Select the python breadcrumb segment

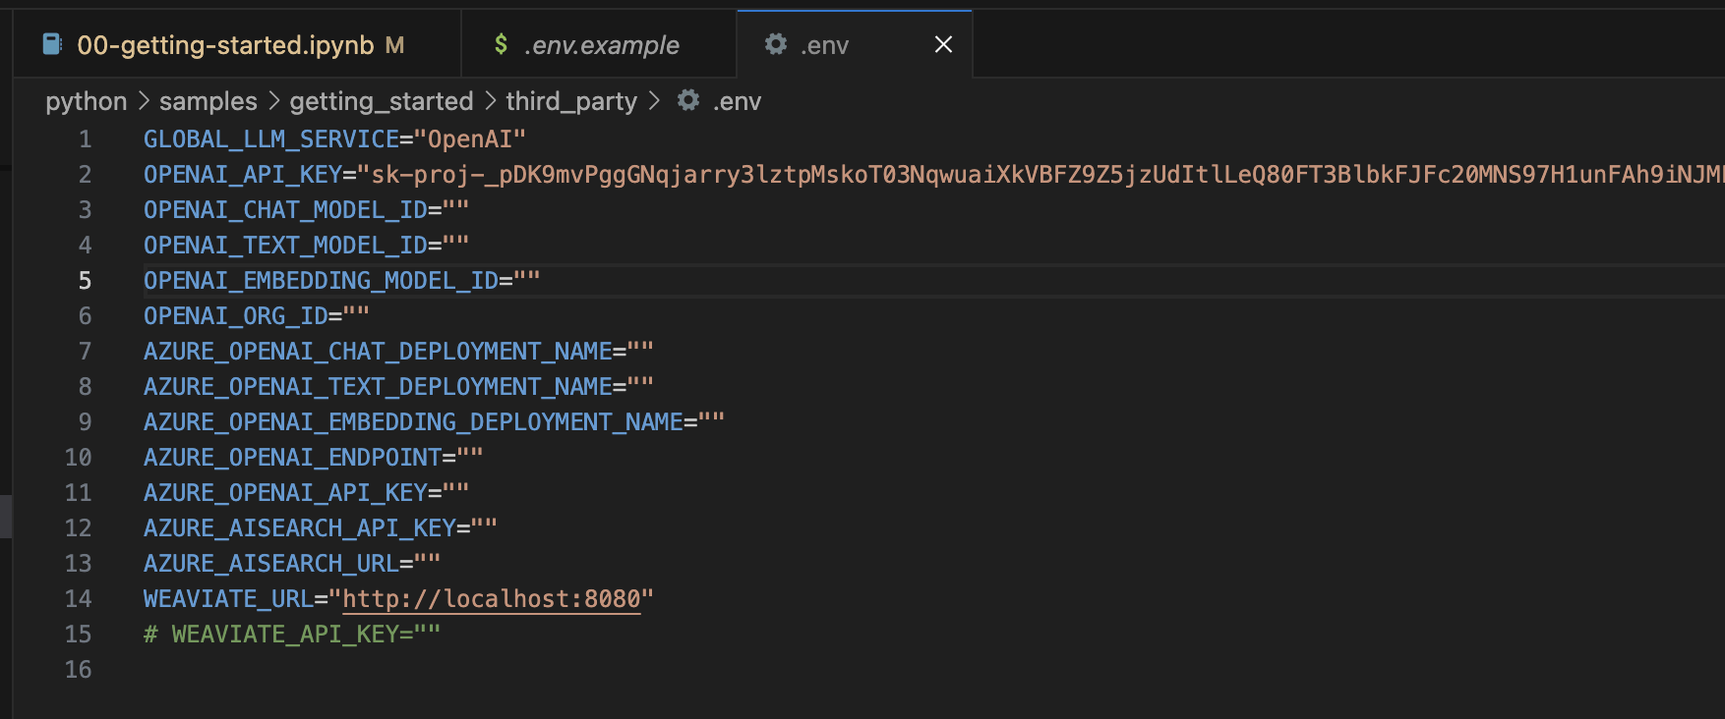pos(87,101)
